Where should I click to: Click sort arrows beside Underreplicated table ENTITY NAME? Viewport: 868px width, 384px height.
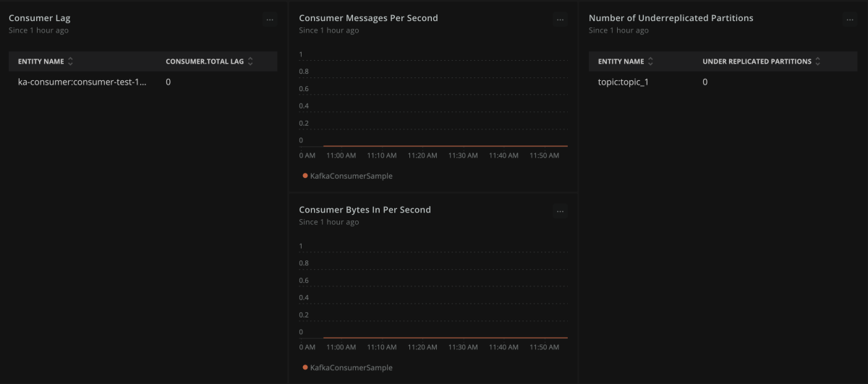coord(650,61)
